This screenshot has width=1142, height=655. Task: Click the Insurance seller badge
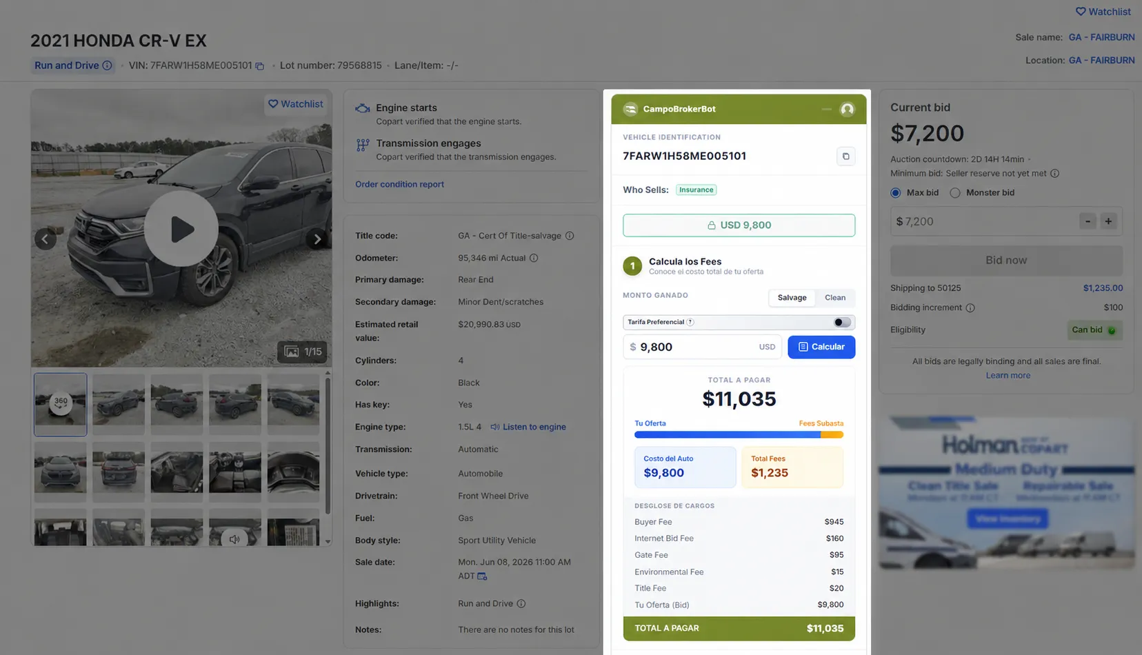pos(696,190)
